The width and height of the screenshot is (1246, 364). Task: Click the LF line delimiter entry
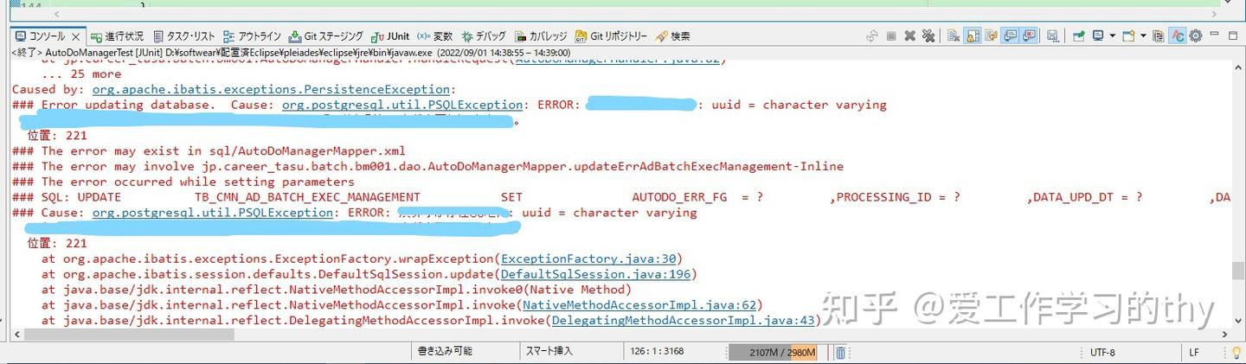(1194, 353)
